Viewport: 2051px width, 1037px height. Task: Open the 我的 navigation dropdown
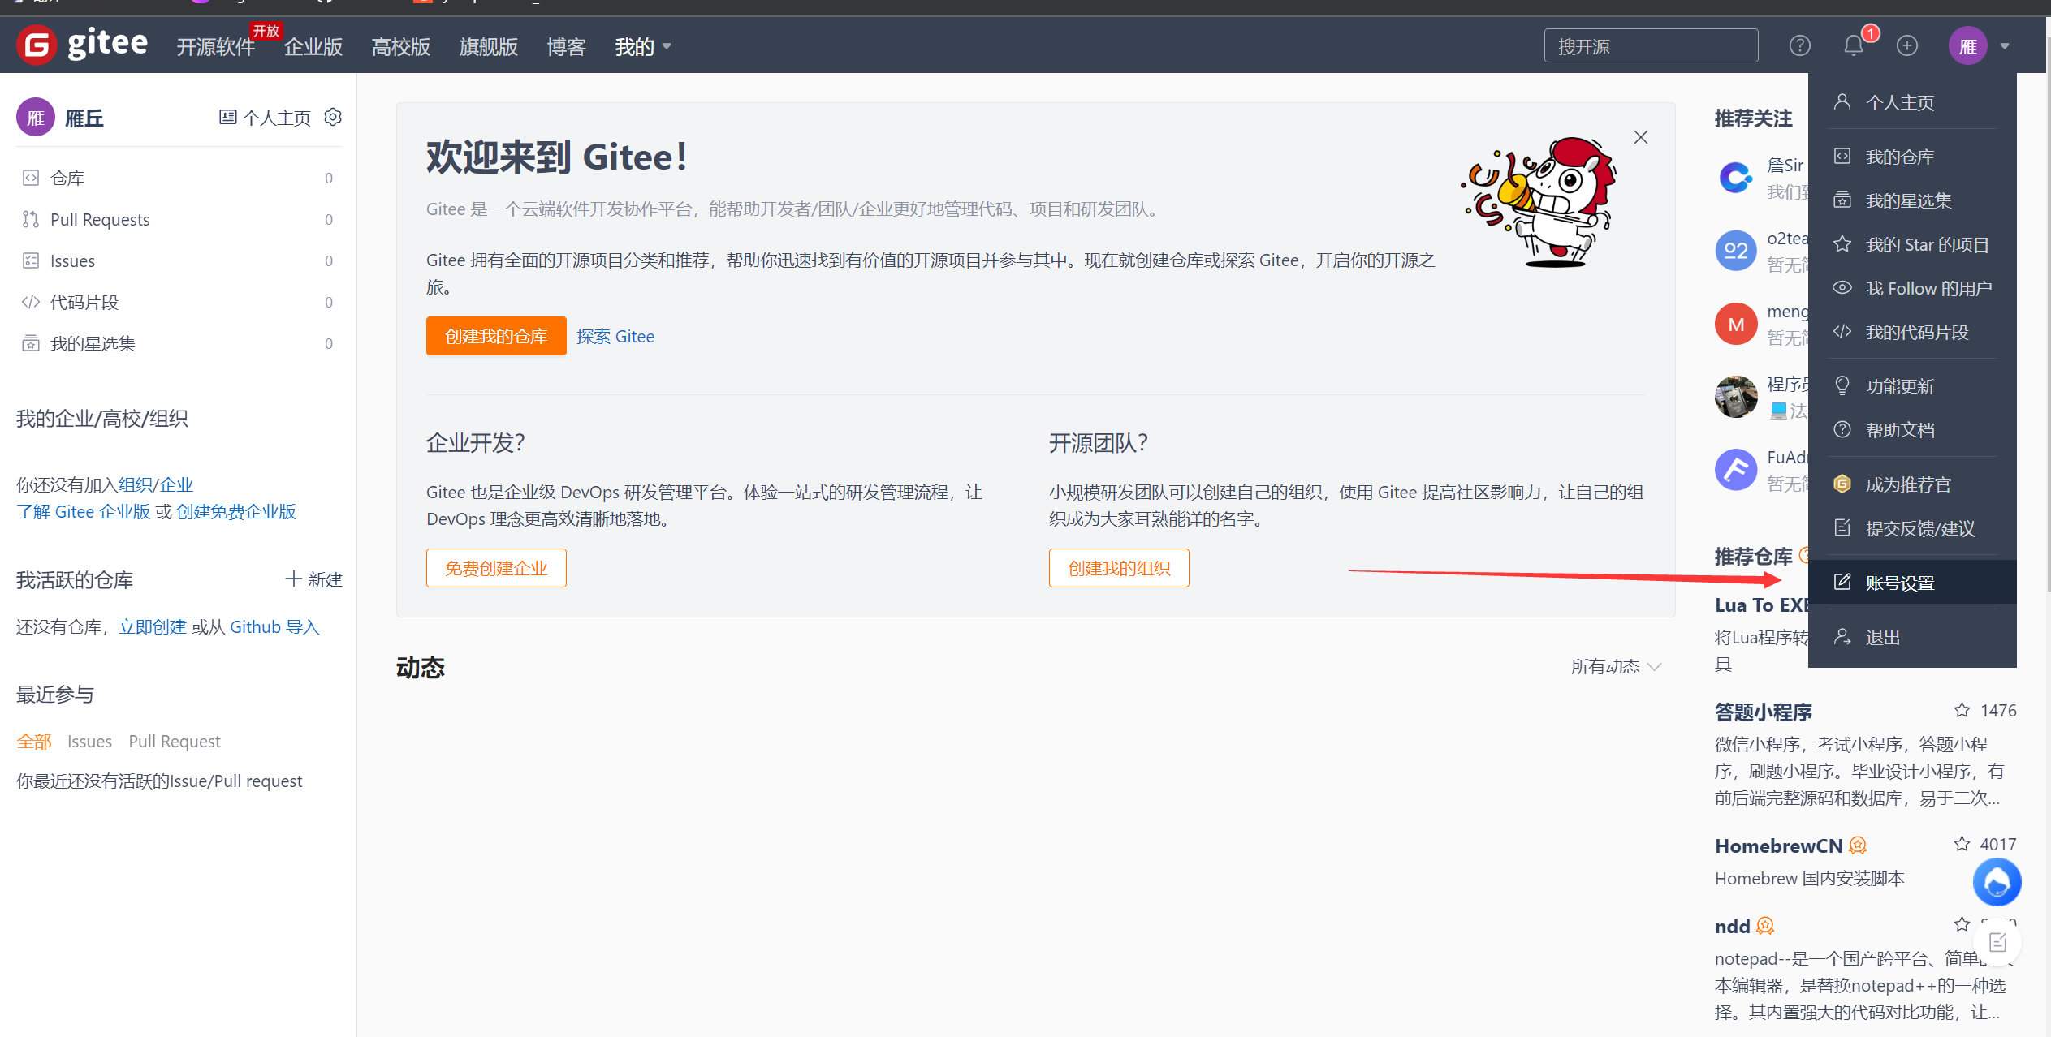tap(643, 46)
